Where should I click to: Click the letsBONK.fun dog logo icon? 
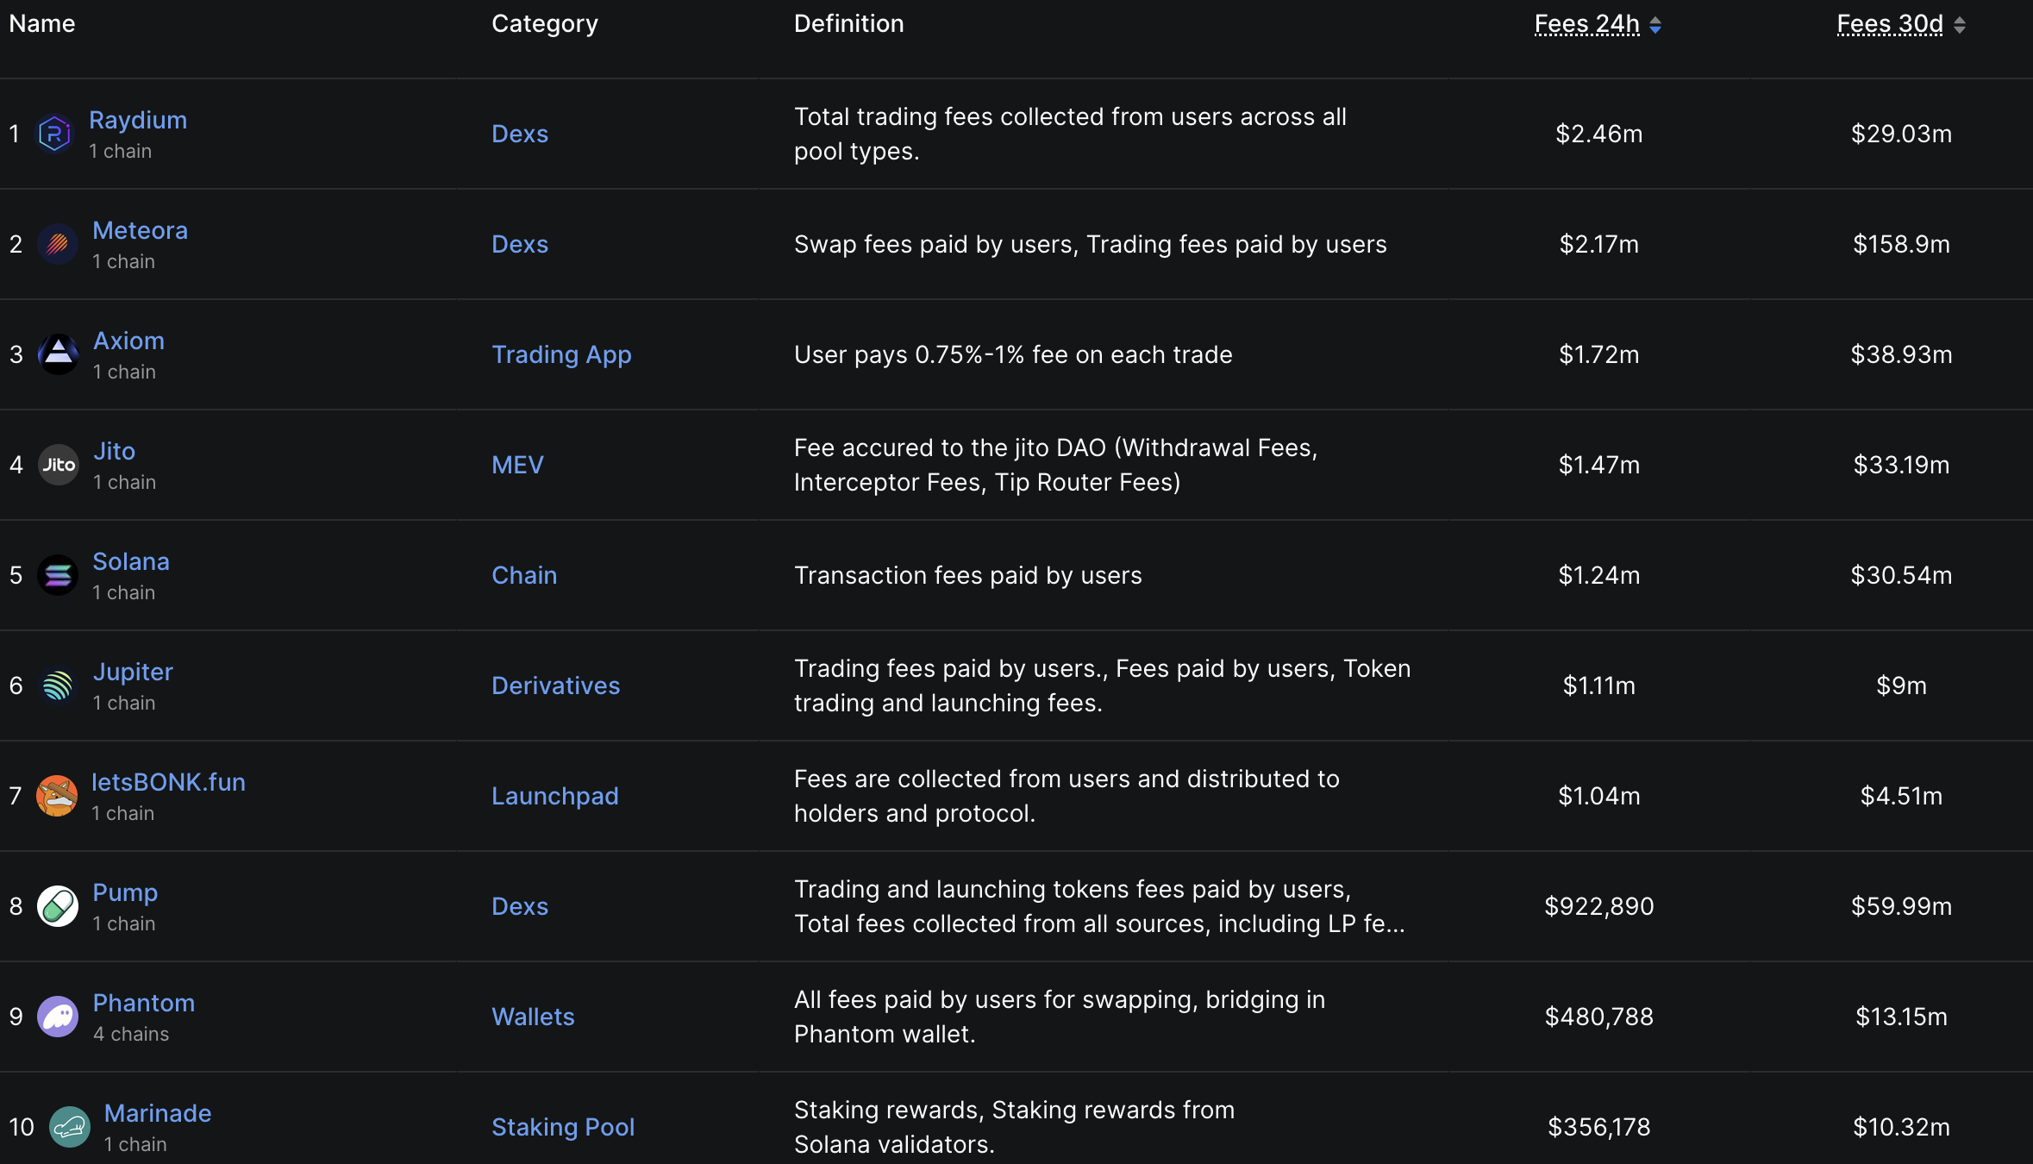tap(57, 796)
